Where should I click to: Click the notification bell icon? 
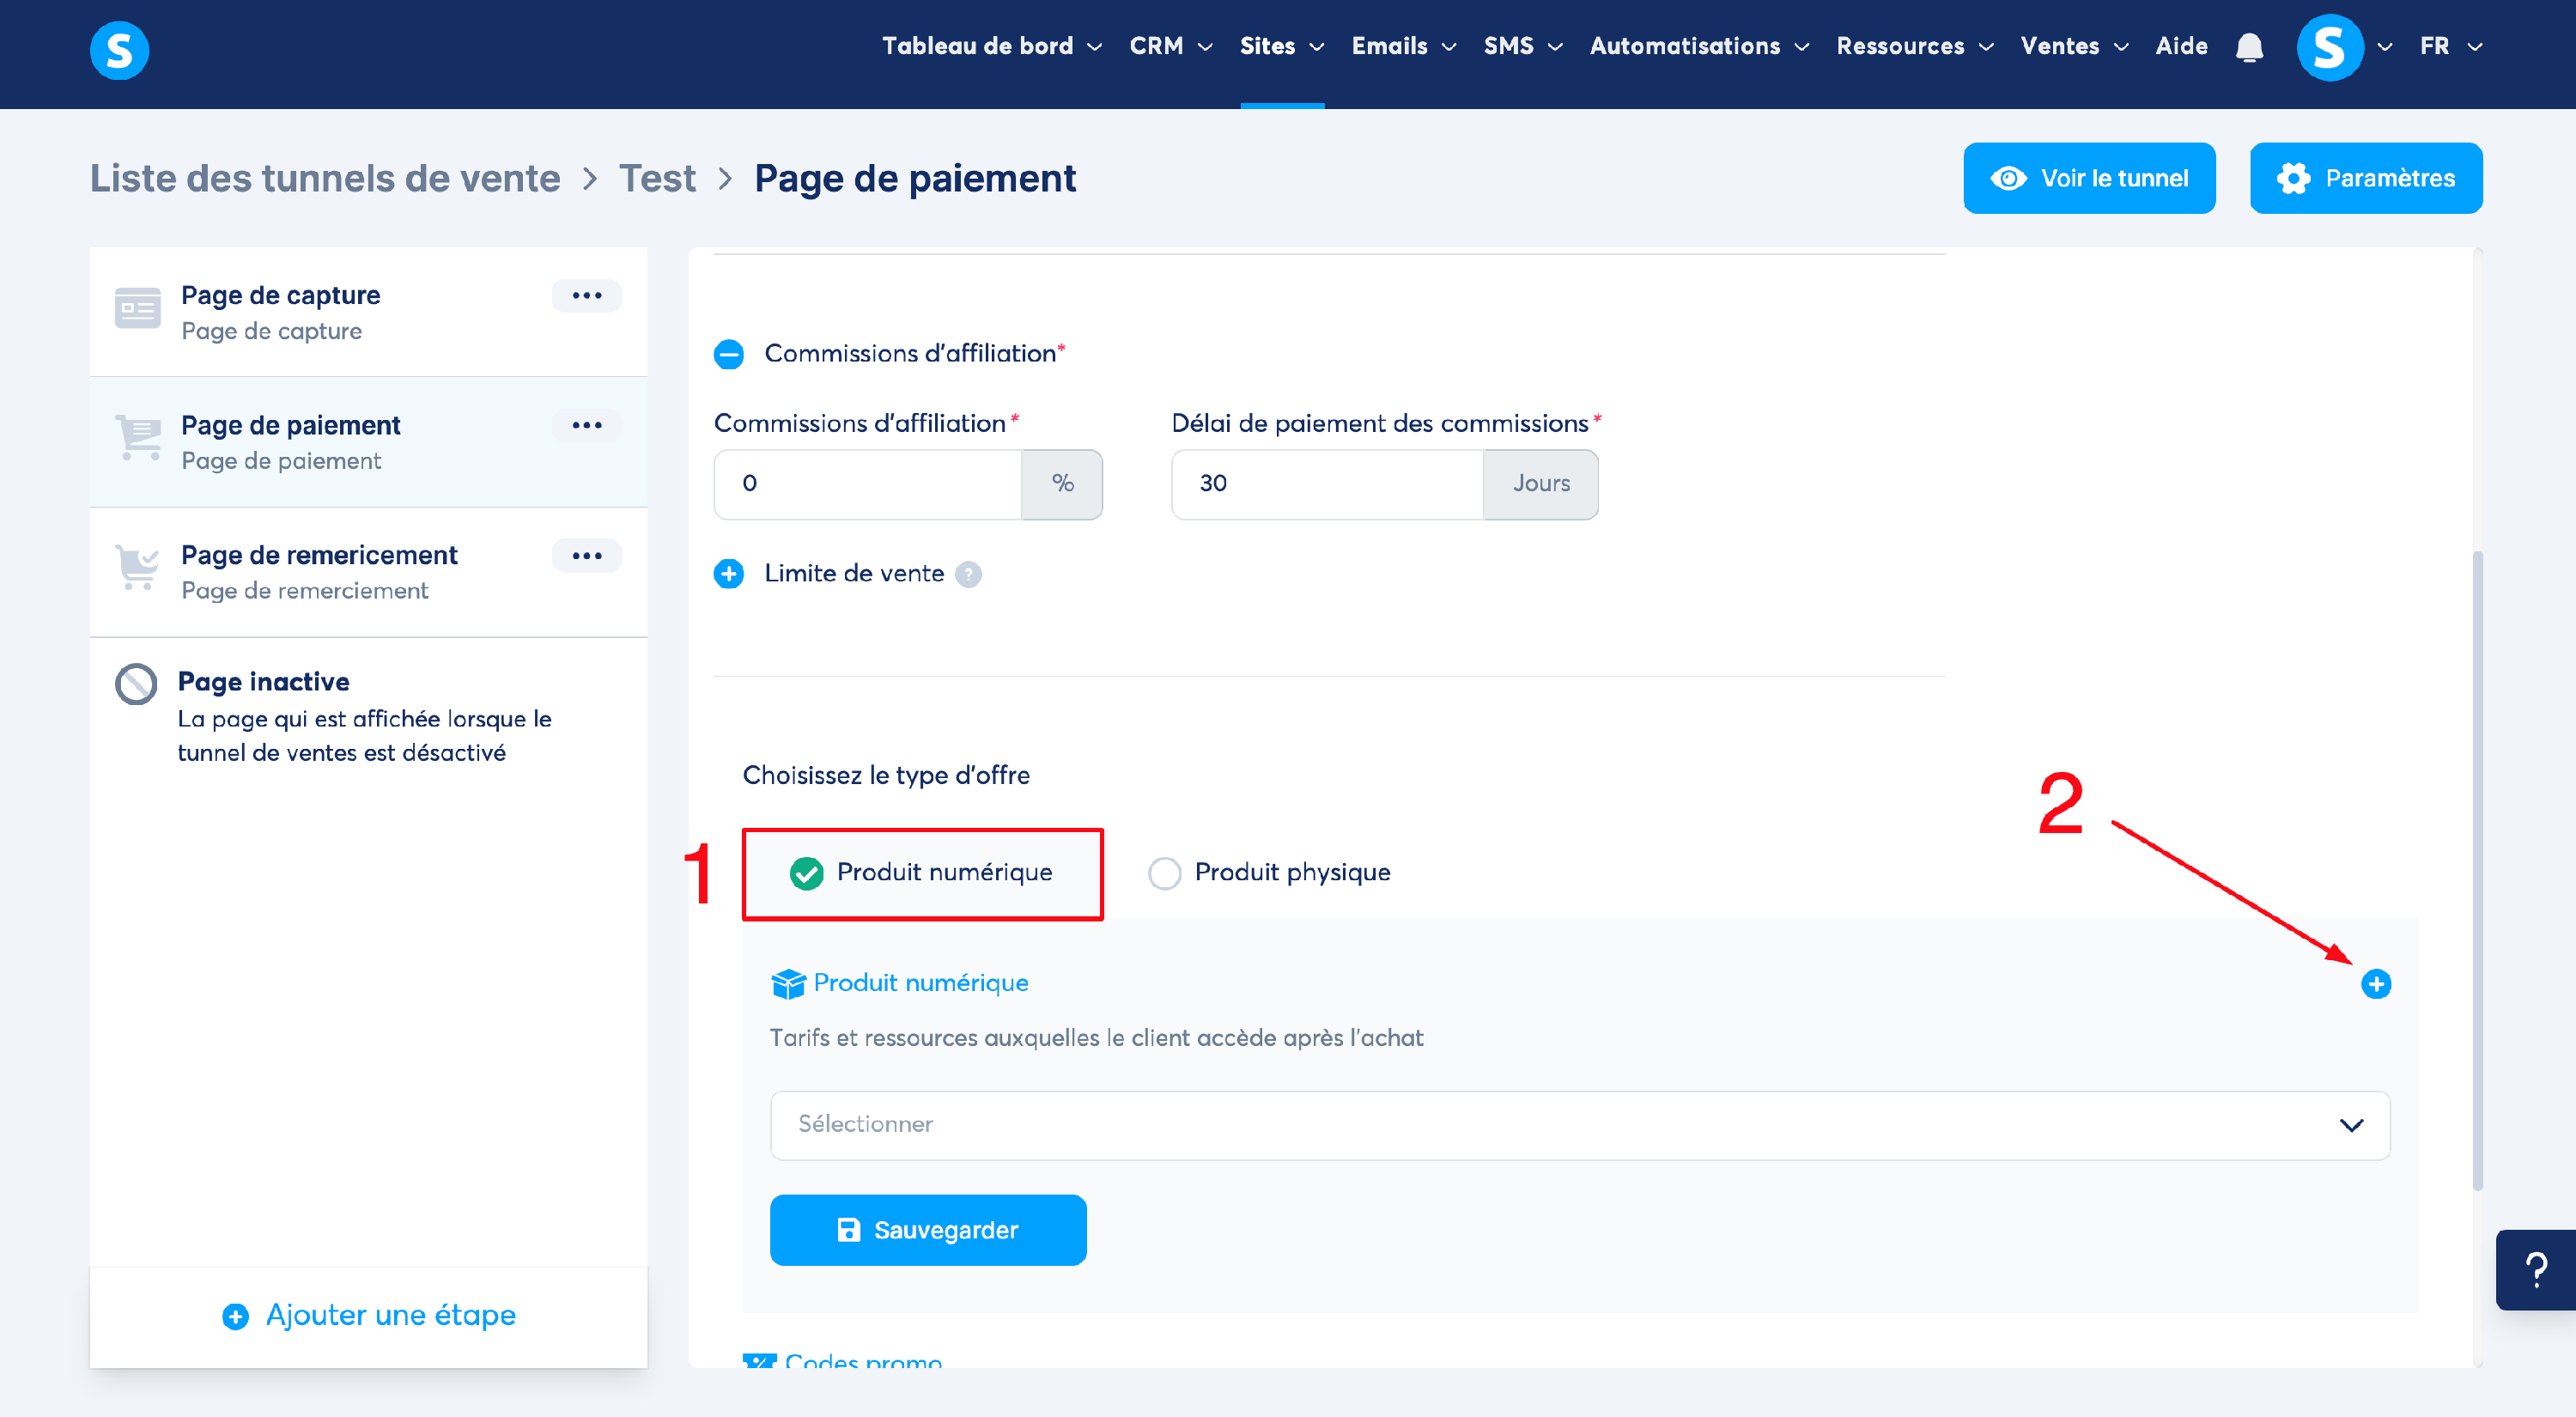coord(2249,47)
